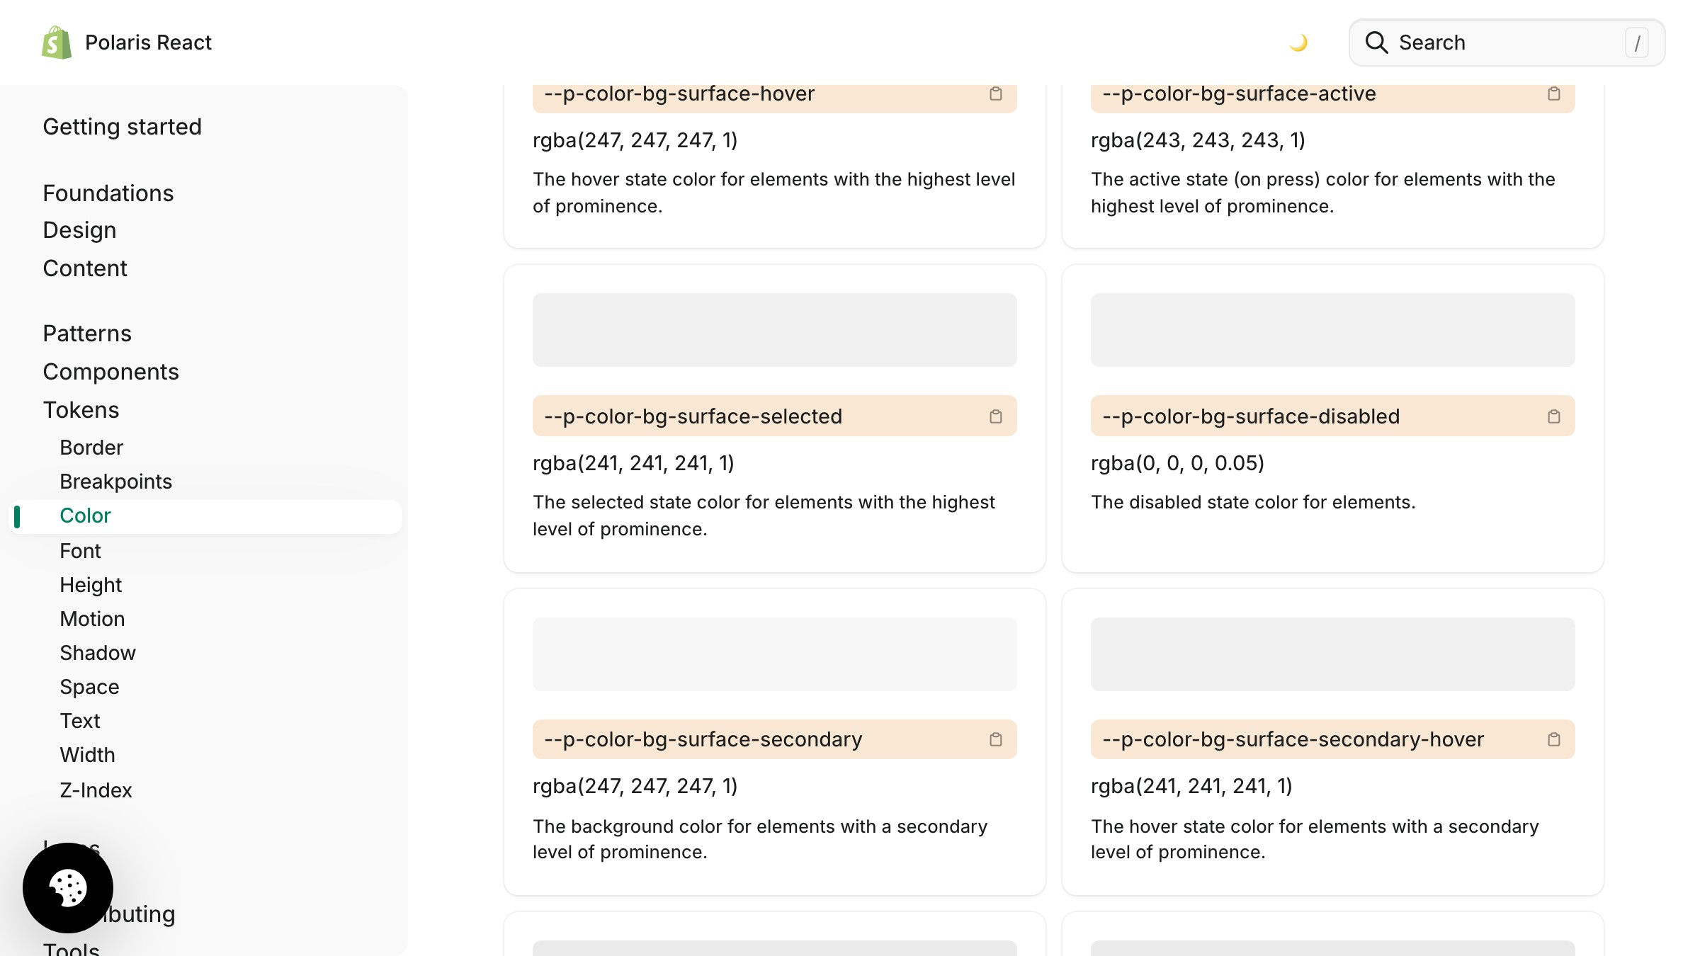
Task: Expand the Tokens sidebar section
Action: (81, 410)
